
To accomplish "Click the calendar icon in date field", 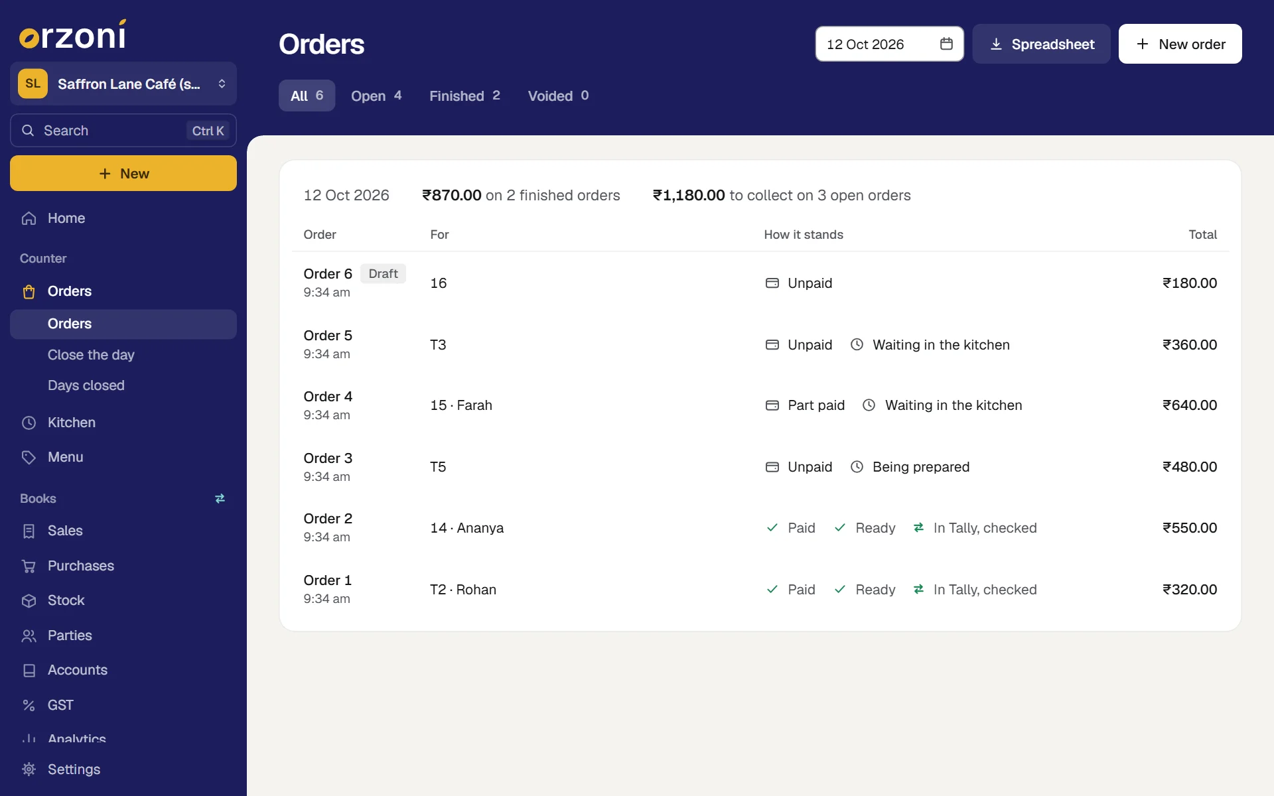I will click(946, 44).
